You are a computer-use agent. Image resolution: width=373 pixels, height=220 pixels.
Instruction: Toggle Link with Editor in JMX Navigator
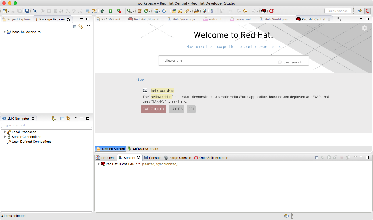pyautogui.click(x=68, y=118)
